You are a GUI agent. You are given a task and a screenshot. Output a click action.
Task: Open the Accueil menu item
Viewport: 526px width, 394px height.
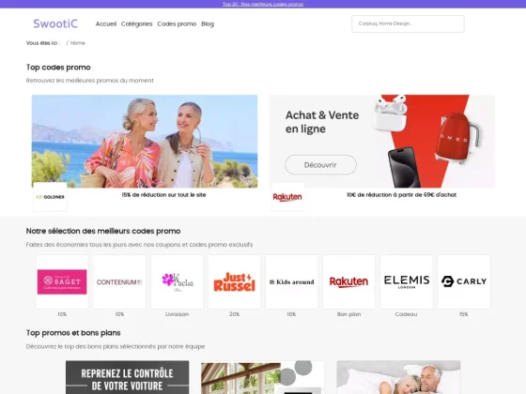(106, 23)
